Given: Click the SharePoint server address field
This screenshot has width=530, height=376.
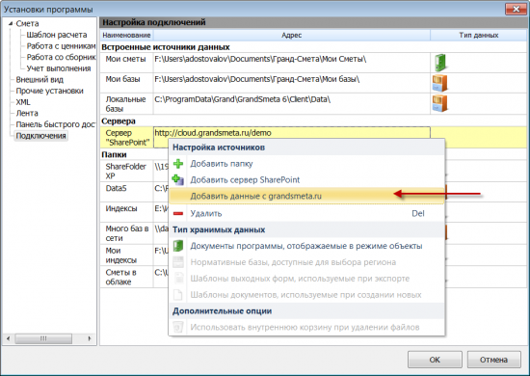Looking at the screenshot, I should [x=292, y=133].
